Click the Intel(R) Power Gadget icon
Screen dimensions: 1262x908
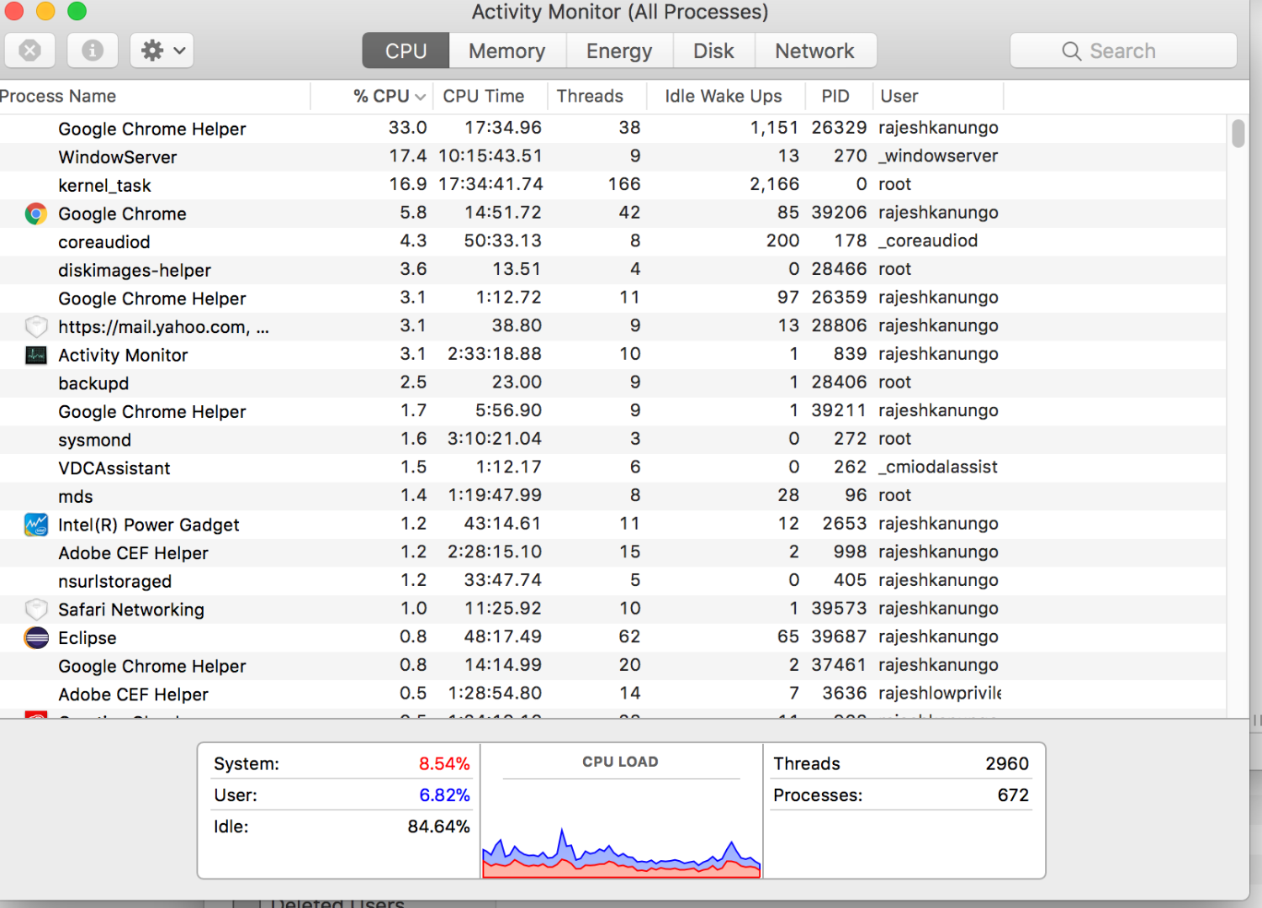click(35, 525)
